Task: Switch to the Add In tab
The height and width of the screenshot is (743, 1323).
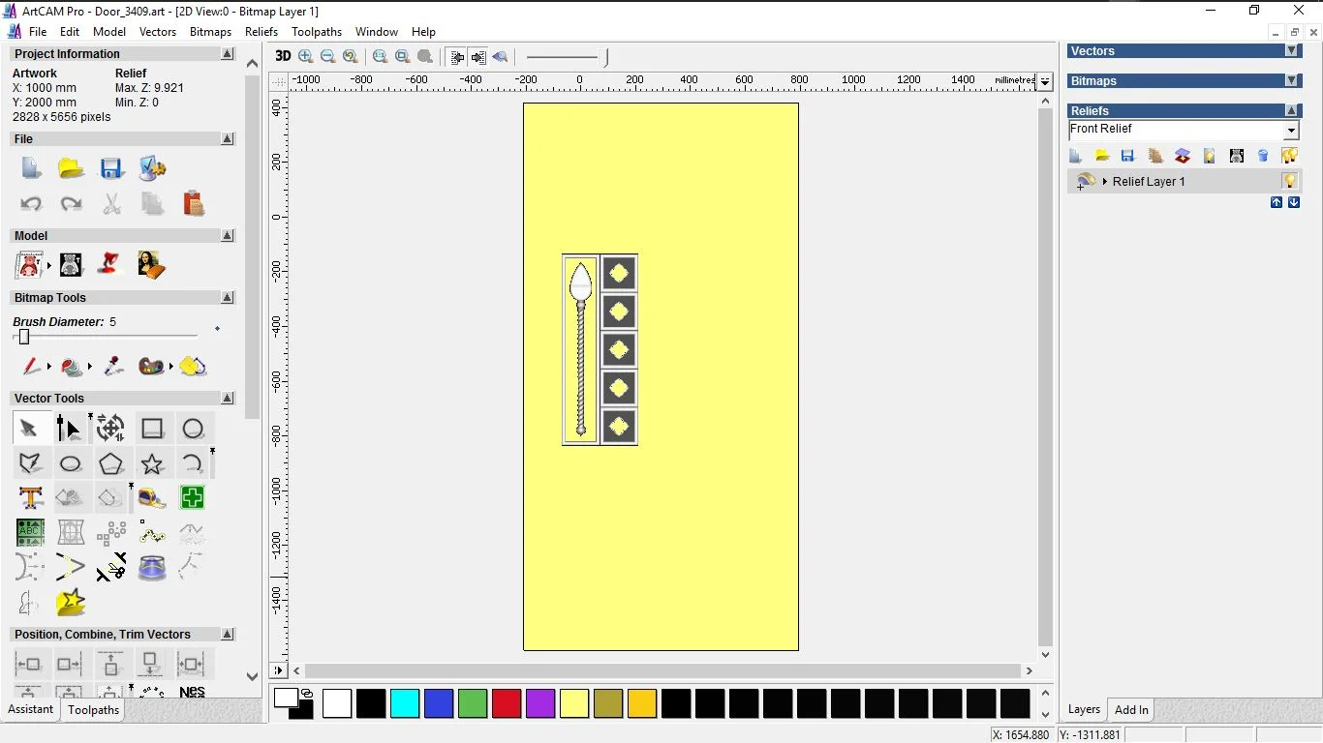Action: (1131, 710)
